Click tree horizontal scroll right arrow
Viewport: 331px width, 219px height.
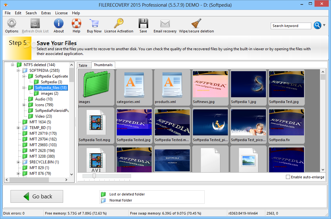click(x=66, y=180)
